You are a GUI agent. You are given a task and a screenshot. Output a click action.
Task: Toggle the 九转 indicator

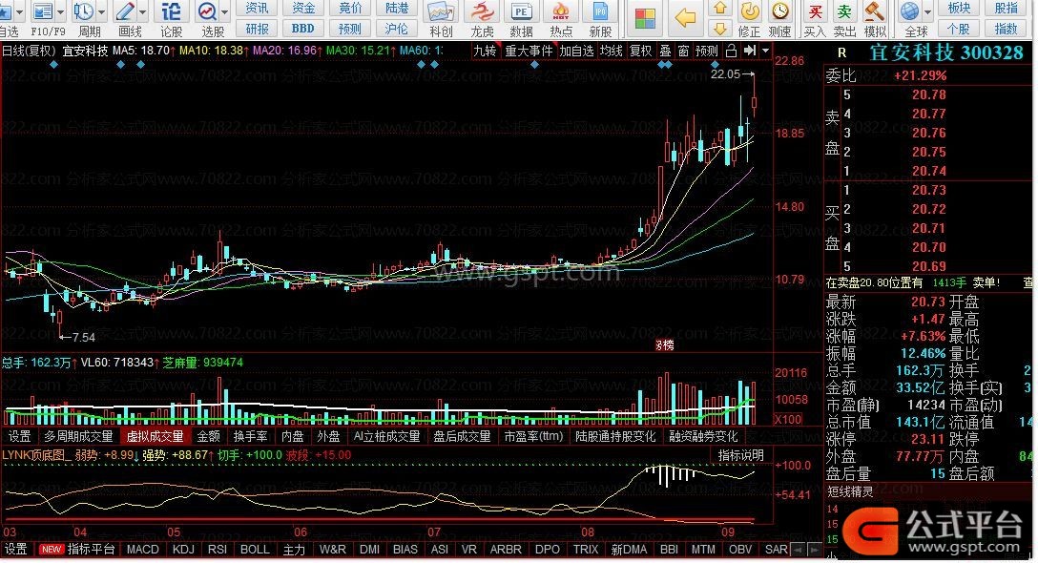486,51
